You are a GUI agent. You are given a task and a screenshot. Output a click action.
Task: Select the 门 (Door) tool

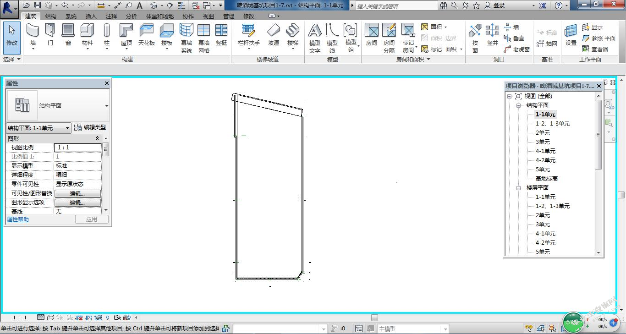pyautogui.click(x=50, y=36)
